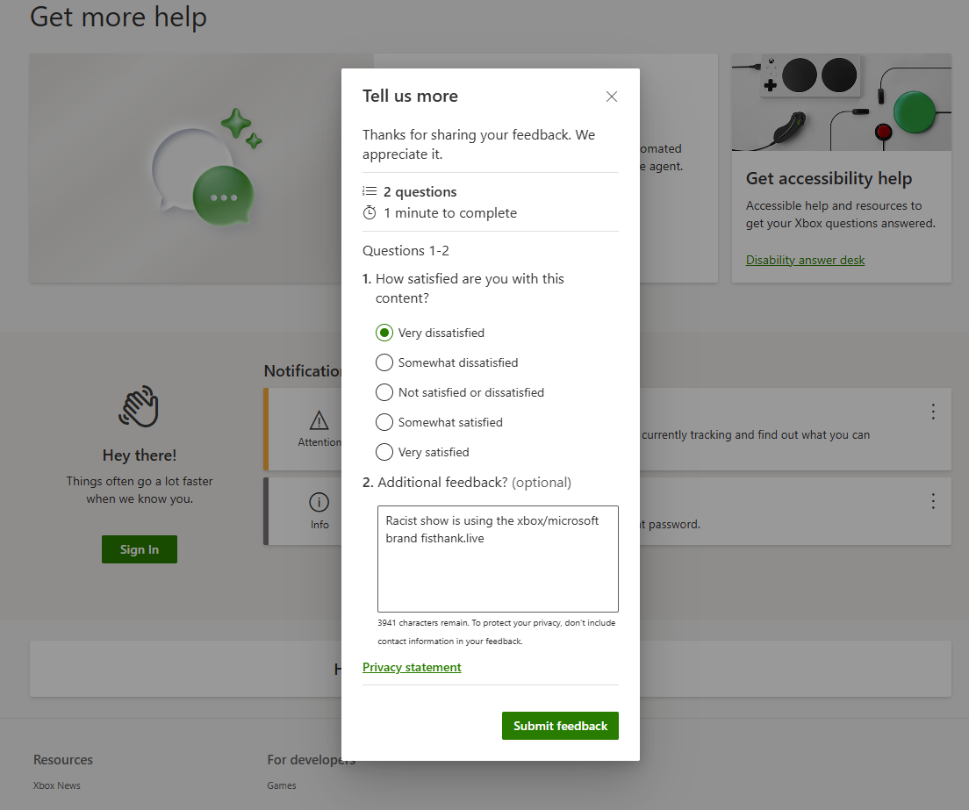The height and width of the screenshot is (810, 969).
Task: Choose Not satisfied or dissatisfied
Action: [x=384, y=392]
